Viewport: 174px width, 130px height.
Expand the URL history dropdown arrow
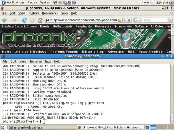pos(124,20)
